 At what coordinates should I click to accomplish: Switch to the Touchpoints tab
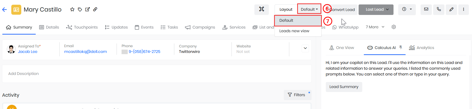(82, 27)
